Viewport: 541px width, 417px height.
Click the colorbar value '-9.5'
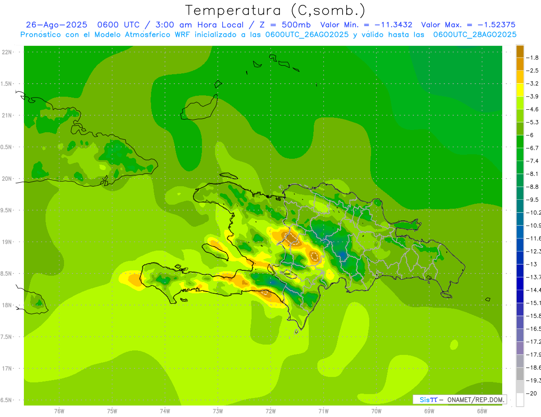(533, 200)
